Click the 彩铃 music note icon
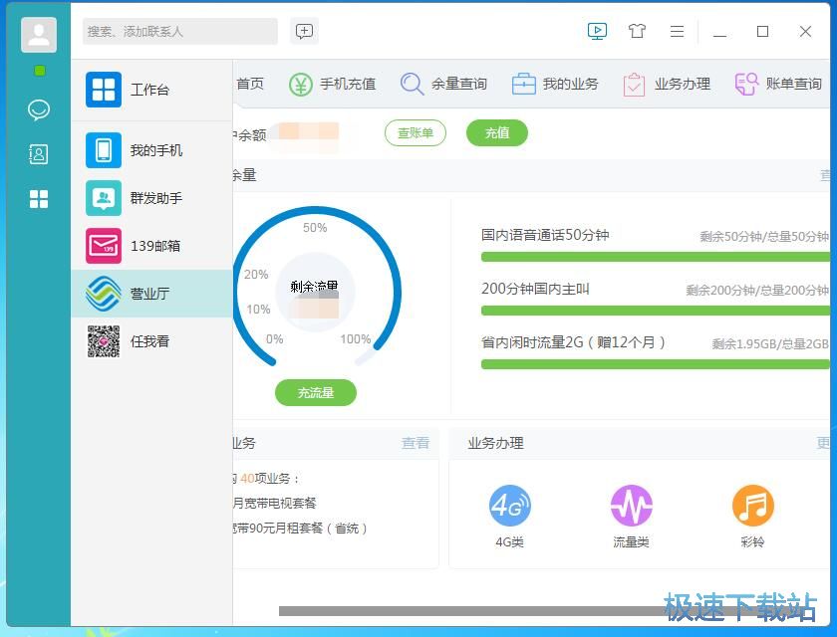The width and height of the screenshot is (837, 637). point(752,506)
